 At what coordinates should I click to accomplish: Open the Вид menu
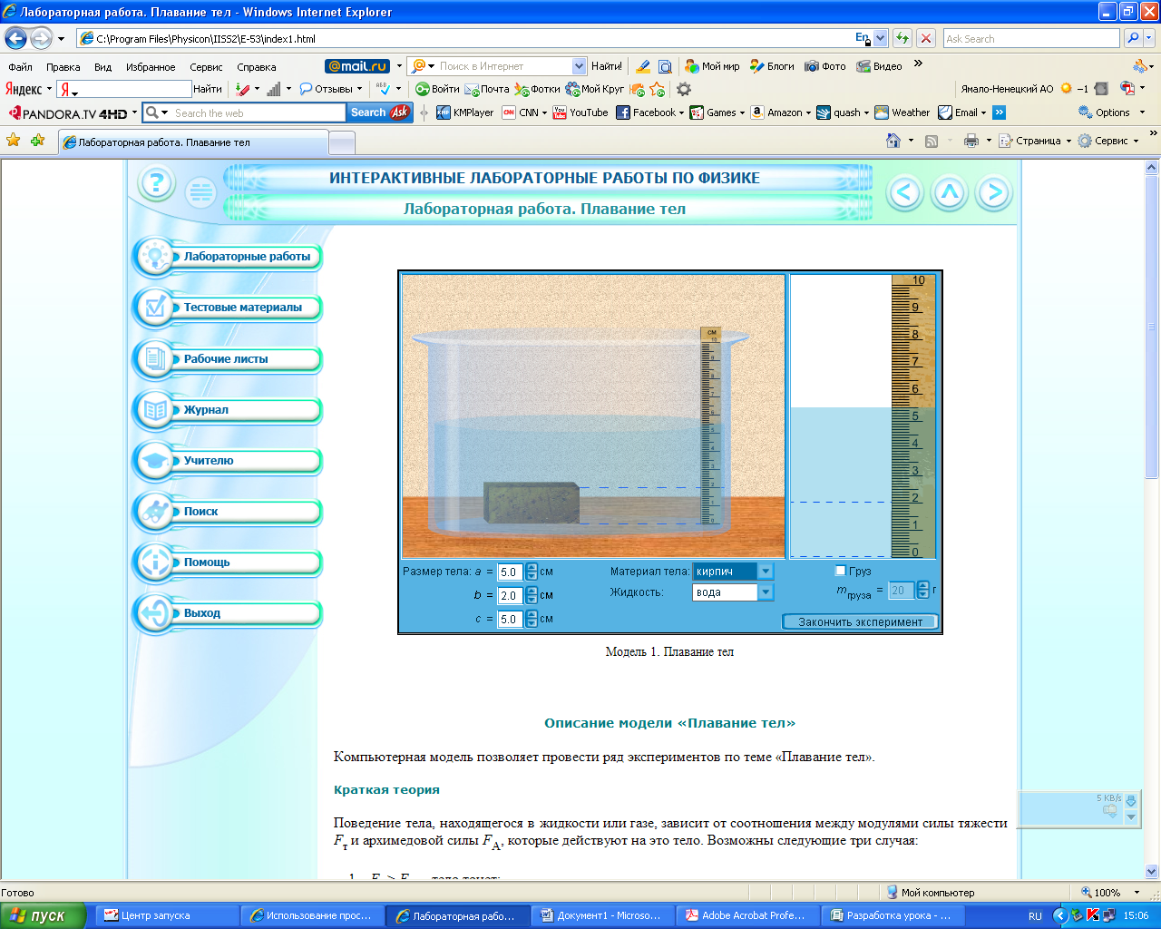pyautogui.click(x=103, y=67)
